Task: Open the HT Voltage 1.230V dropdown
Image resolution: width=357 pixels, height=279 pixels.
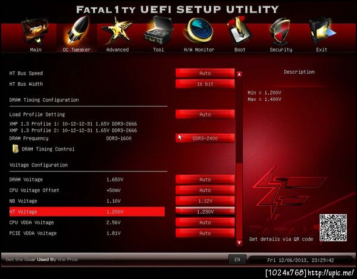Action: point(205,212)
